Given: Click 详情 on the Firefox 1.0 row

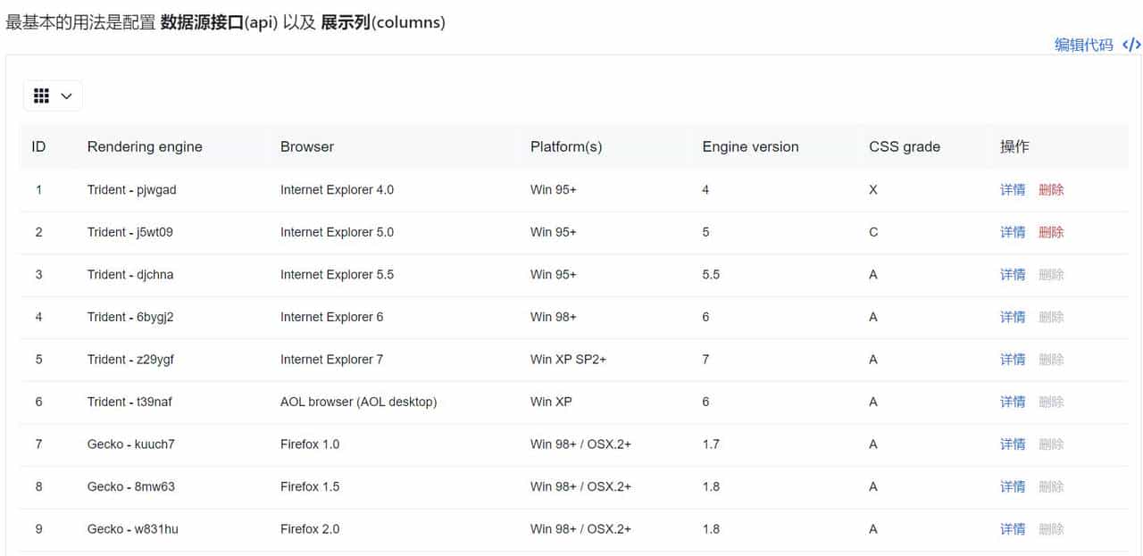Looking at the screenshot, I should pyautogui.click(x=1012, y=444).
